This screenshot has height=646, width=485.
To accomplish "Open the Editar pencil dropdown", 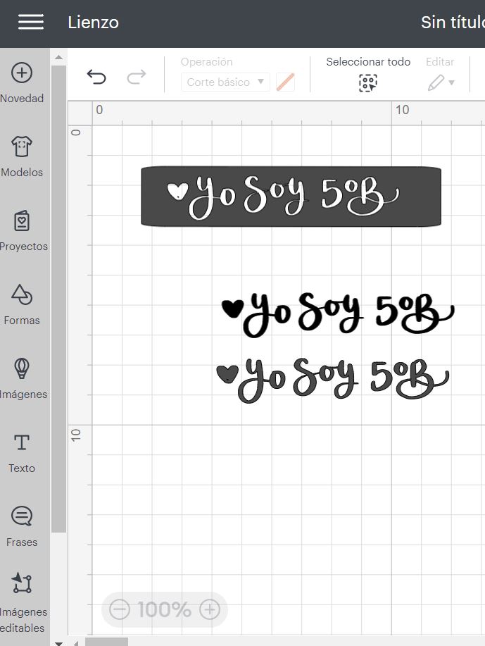I will (441, 82).
